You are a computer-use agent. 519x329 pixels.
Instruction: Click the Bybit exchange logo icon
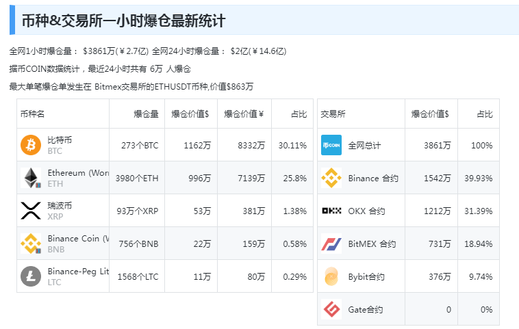pyautogui.click(x=331, y=276)
